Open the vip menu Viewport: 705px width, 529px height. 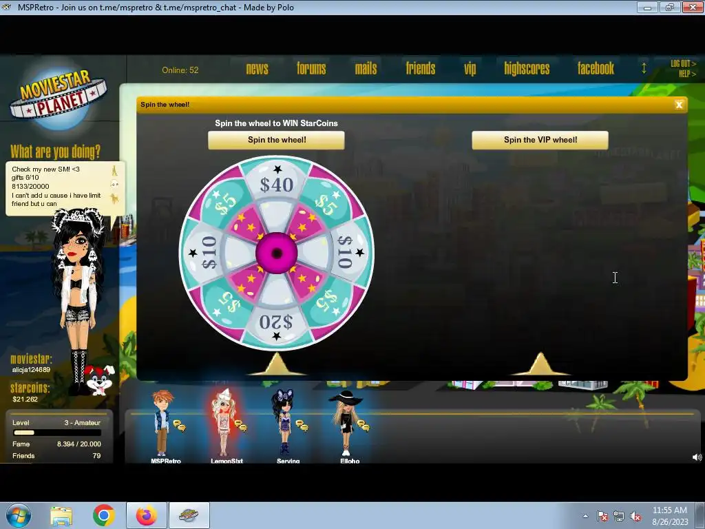470,69
